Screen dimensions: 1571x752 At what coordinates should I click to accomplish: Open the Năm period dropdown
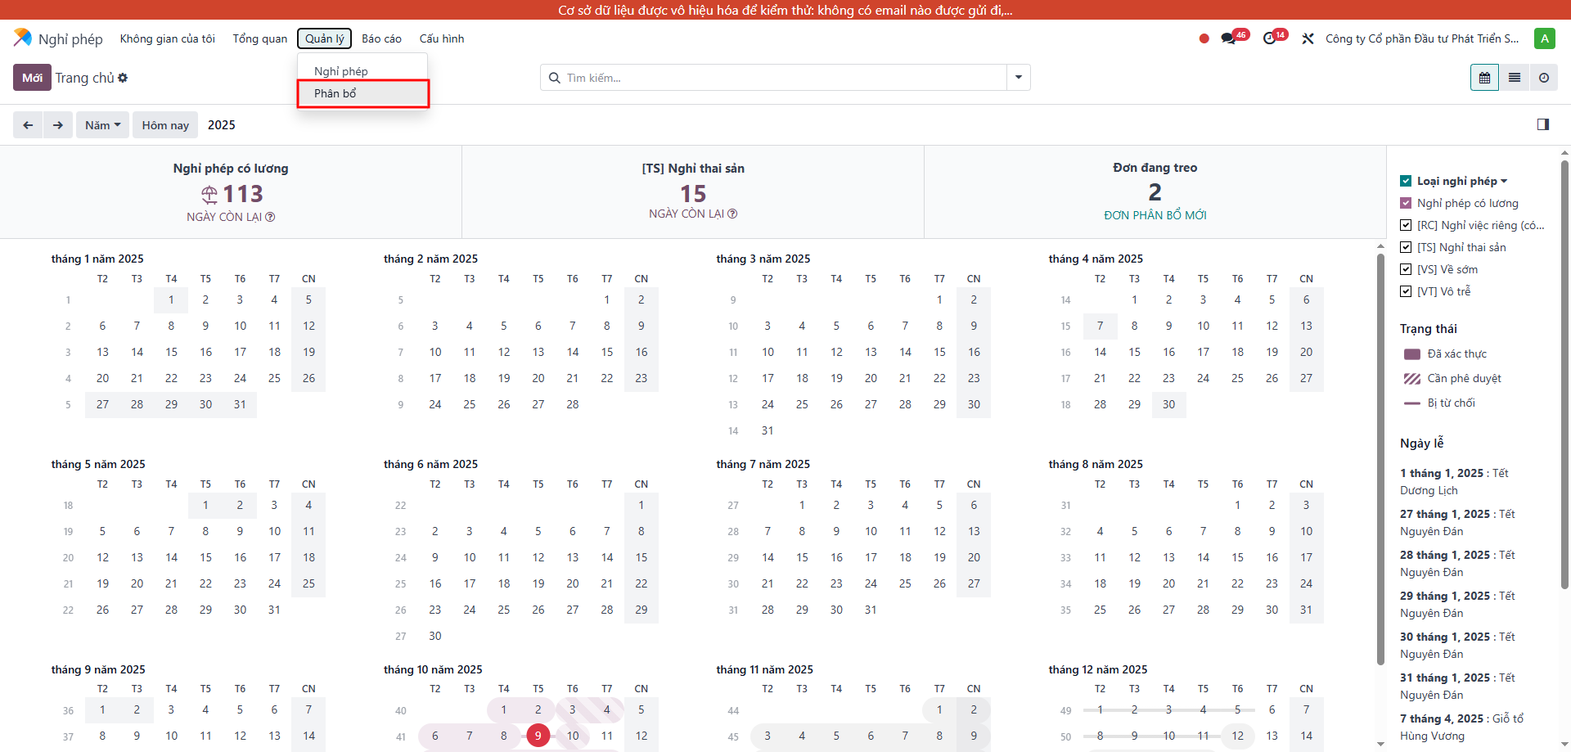pos(103,125)
